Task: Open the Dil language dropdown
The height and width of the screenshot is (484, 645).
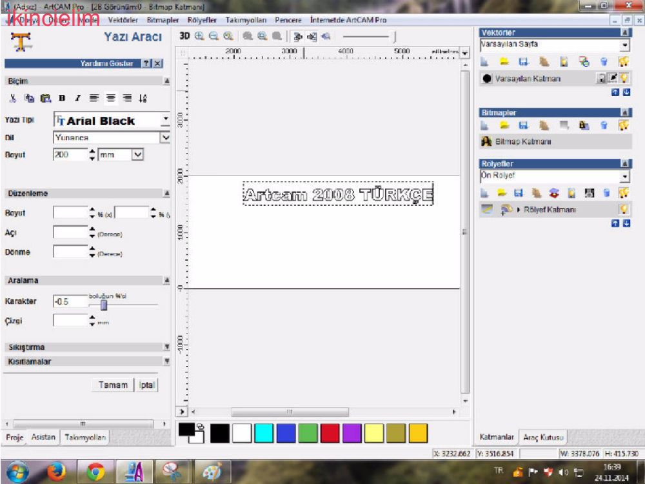Action: [x=165, y=137]
